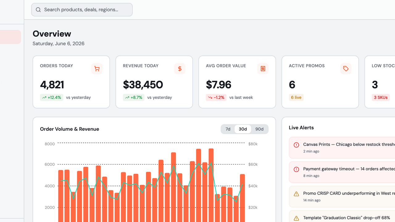Click the 8000 left axis label
Screen dimensions: 395x222
(50, 144)
